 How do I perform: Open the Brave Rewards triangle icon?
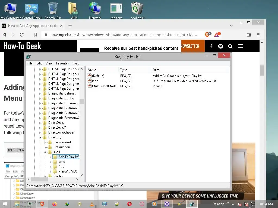click(x=217, y=34)
